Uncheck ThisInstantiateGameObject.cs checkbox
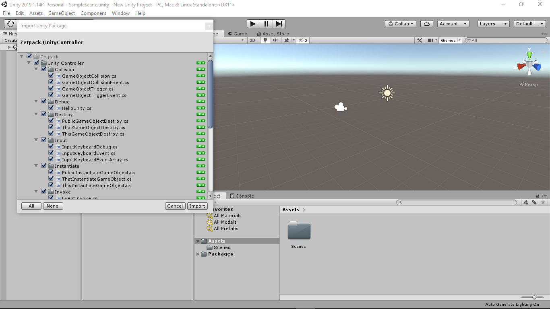This screenshot has width=550, height=309. tap(51, 185)
